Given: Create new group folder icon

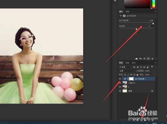Looking at the screenshot, I should (x=145, y=120).
